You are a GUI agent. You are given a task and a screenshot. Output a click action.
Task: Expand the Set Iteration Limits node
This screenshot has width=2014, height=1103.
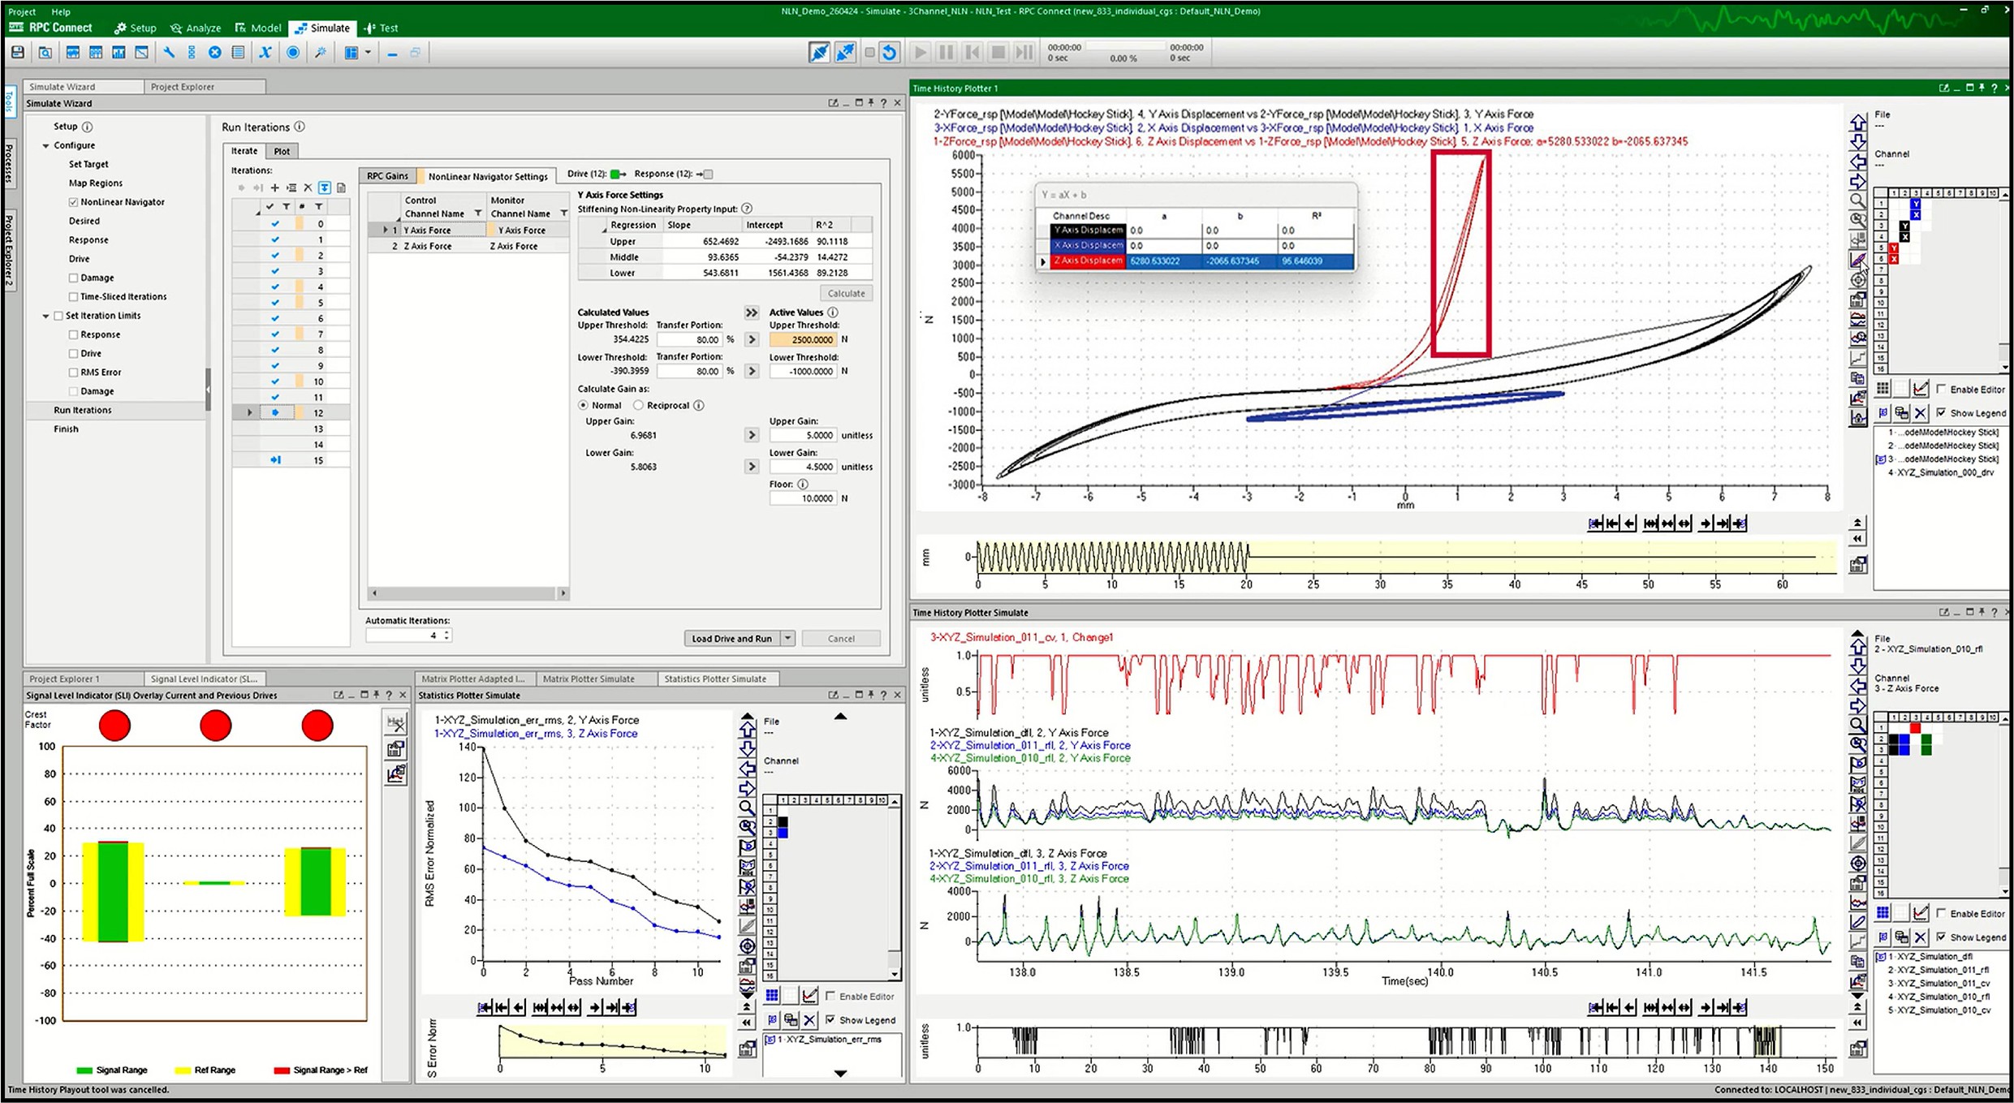click(46, 316)
